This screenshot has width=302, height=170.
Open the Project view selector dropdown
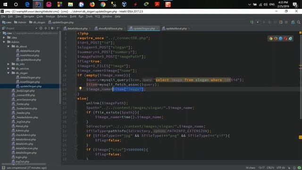[x=36, y=28]
